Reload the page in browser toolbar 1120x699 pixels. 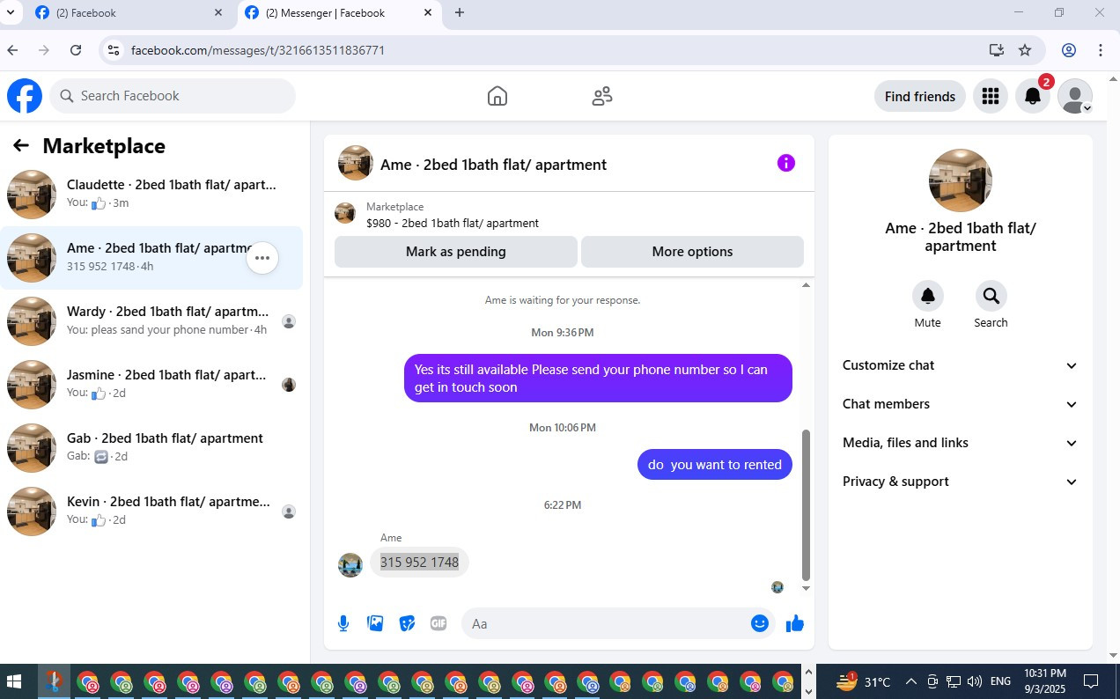[76, 50]
